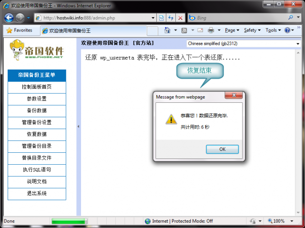Expand the 100% zoom level dropdown

pyautogui.click(x=295, y=221)
